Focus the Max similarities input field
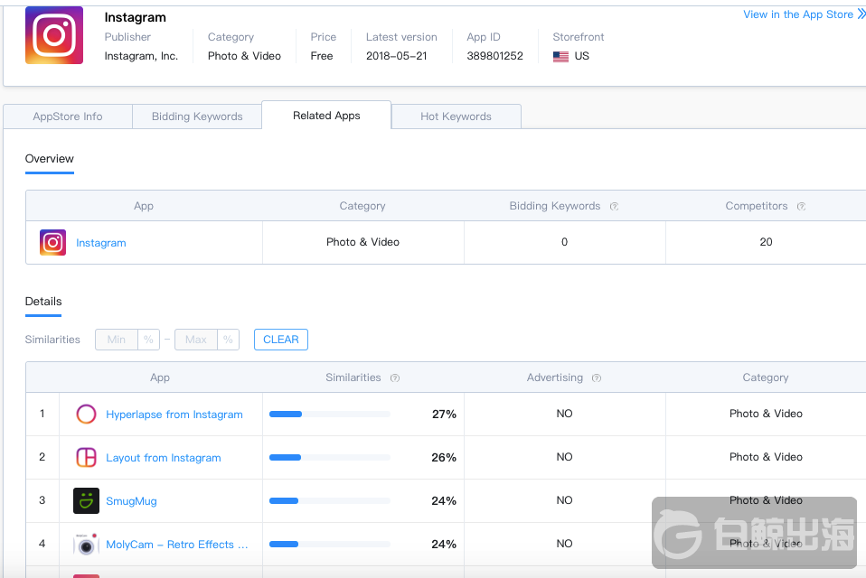The height and width of the screenshot is (578, 866). [x=196, y=340]
